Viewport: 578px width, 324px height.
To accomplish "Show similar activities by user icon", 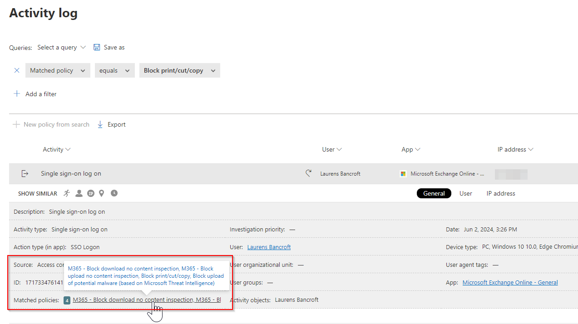I will click(79, 193).
